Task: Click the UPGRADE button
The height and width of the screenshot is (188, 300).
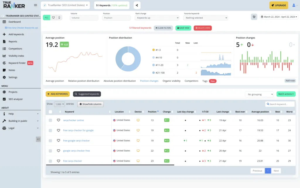Action: [x=279, y=5]
